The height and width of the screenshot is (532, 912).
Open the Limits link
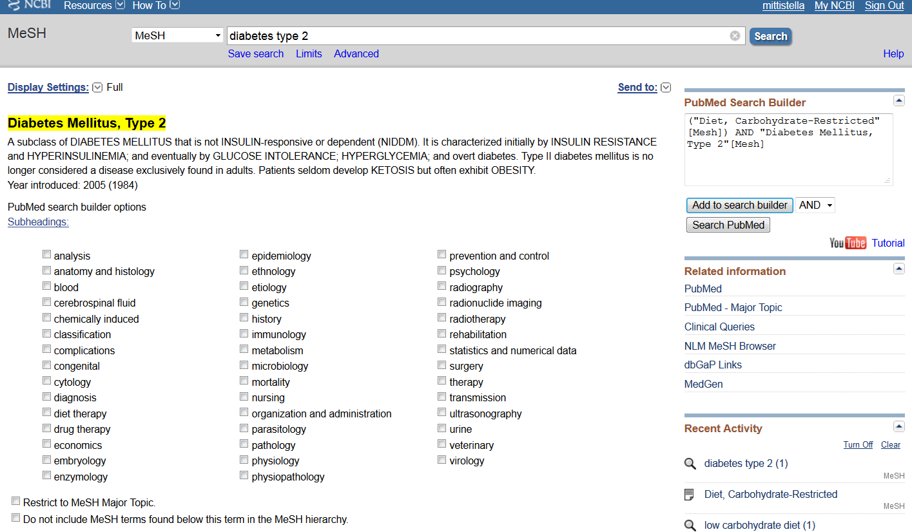(x=309, y=54)
